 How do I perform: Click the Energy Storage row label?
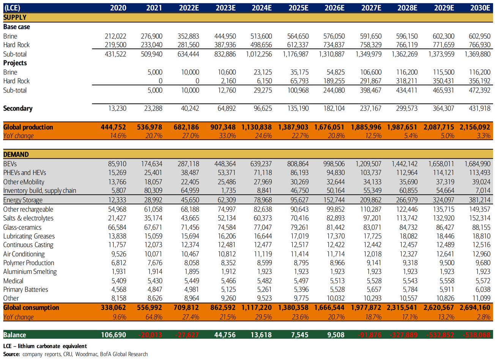23,200
